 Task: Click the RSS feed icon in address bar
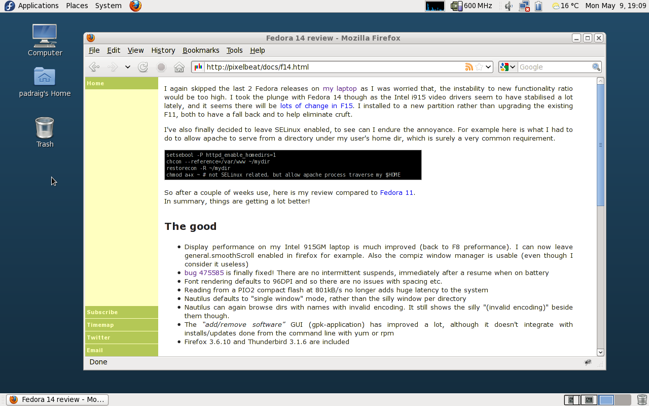tap(469, 67)
